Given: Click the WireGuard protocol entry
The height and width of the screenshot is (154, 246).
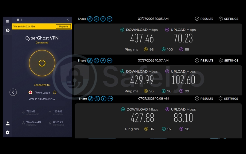Looking at the screenshot, I should [x=32, y=123].
